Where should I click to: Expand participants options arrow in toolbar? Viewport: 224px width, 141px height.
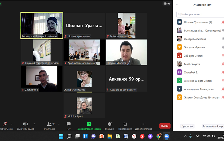pyautogui.click(x=59, y=124)
